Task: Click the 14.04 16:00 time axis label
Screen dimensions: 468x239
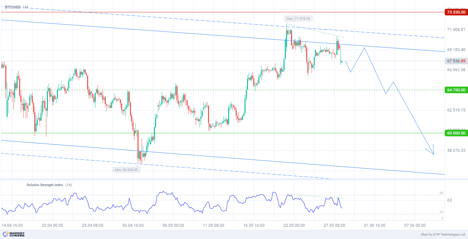Action: point(12,225)
